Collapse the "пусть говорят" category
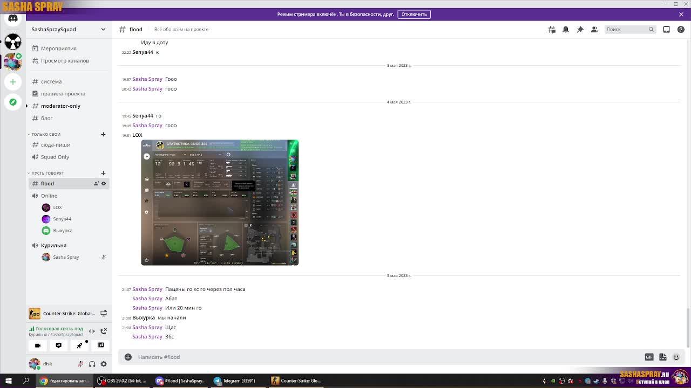691x388 pixels. (46, 173)
